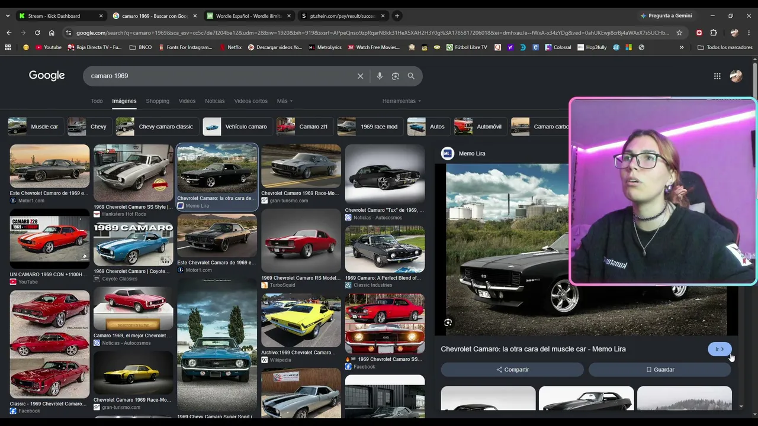Open the Chrome extensions puzzle menu

coord(714,33)
